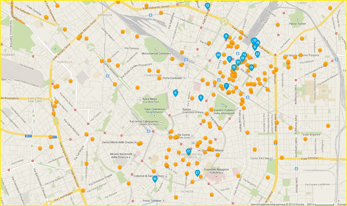
Task: Click blue pin number 13
Action: pyautogui.click(x=255, y=41)
